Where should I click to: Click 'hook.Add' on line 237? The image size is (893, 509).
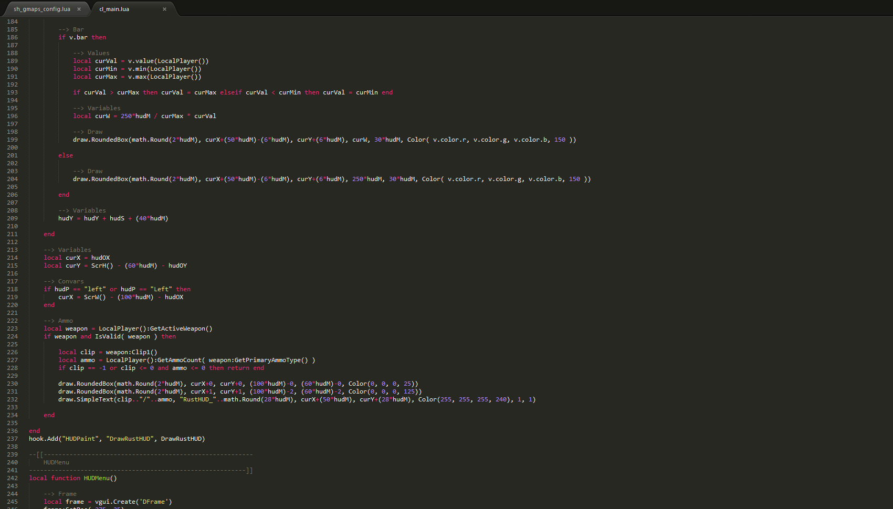44,439
